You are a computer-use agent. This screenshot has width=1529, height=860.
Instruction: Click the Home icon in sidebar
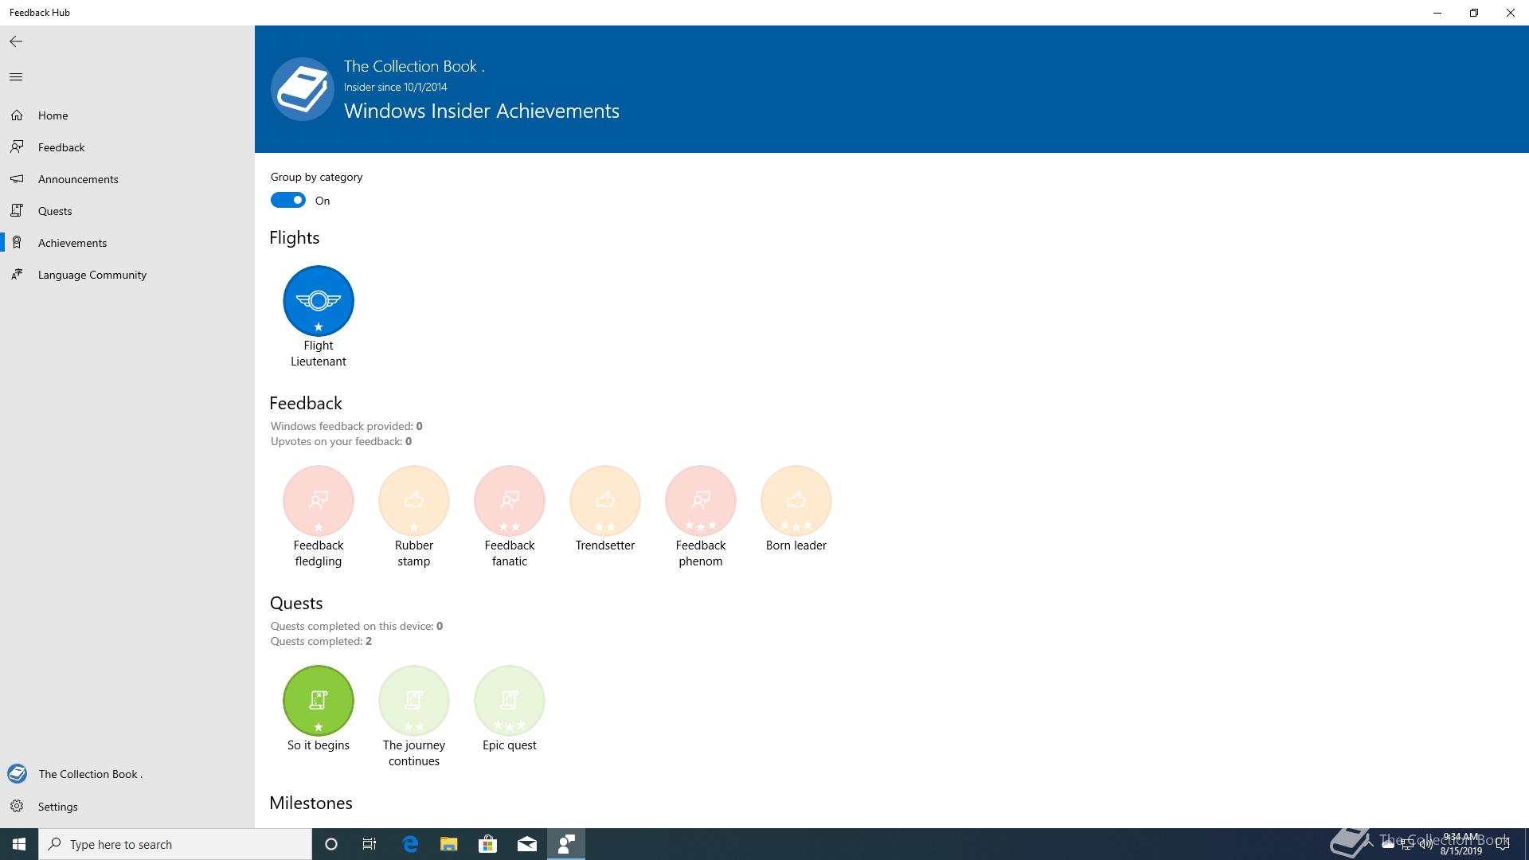click(x=17, y=115)
